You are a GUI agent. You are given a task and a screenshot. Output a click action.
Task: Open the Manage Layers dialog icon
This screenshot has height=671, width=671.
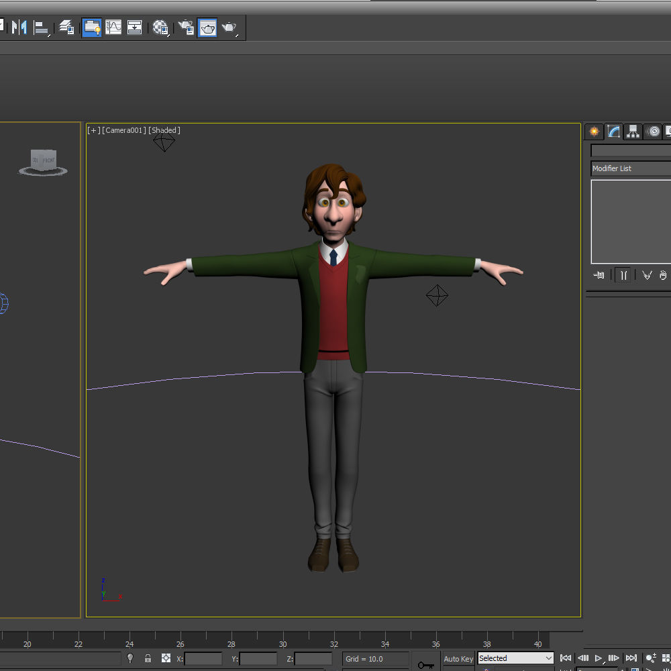(66, 28)
